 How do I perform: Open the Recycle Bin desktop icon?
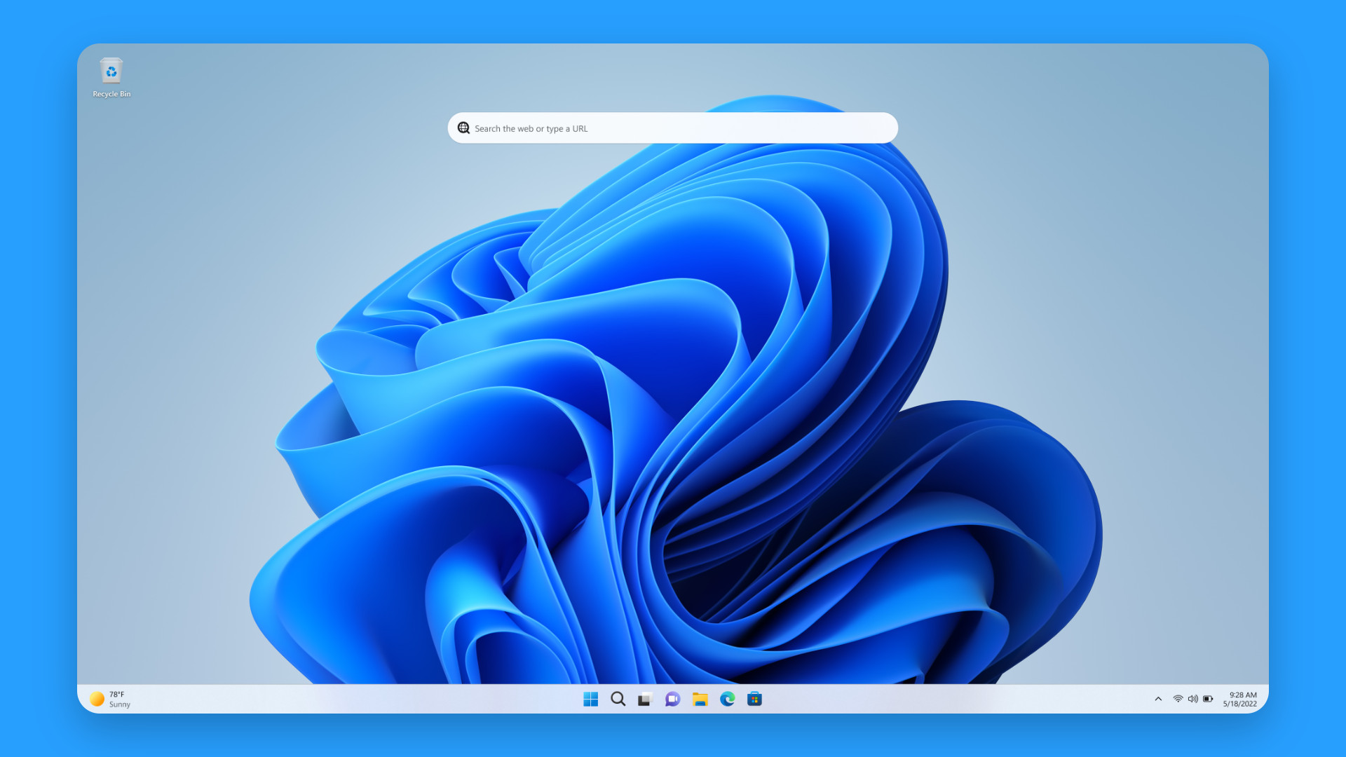(111, 77)
